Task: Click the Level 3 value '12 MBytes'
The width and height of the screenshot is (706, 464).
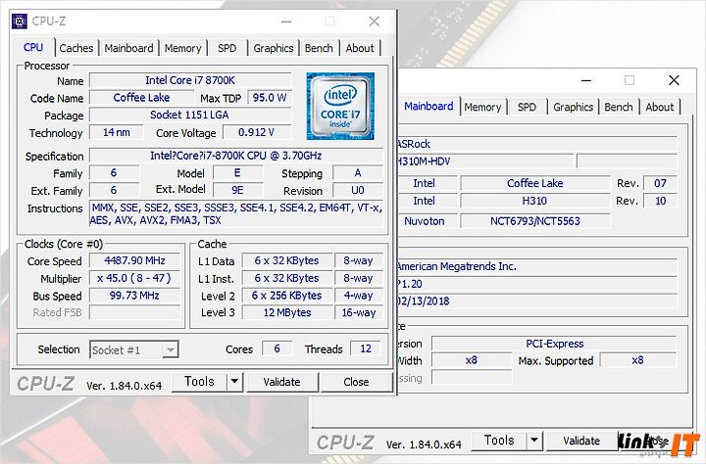Action: click(286, 312)
